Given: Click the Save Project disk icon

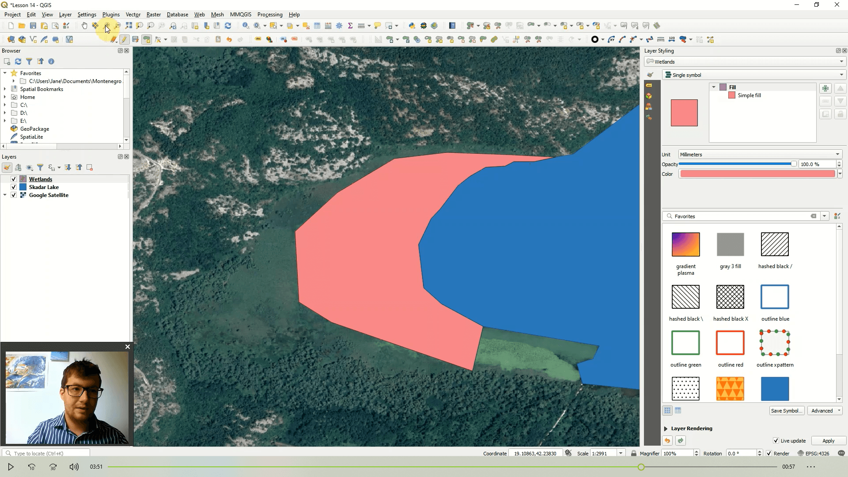Looking at the screenshot, I should click(x=33, y=26).
